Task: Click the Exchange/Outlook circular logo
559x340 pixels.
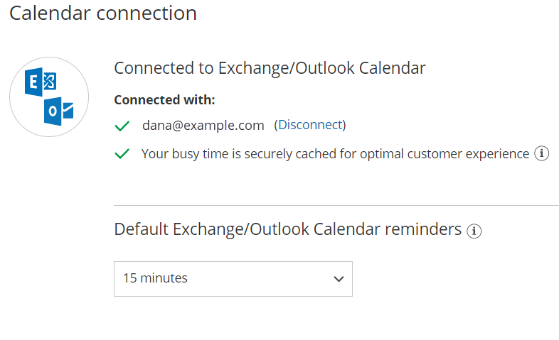Action: point(49,97)
